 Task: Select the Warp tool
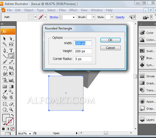tap(5, 73)
